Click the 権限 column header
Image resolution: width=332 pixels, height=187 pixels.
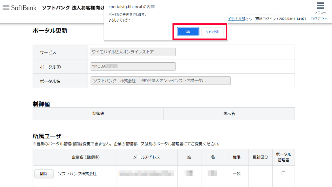coord(237,157)
